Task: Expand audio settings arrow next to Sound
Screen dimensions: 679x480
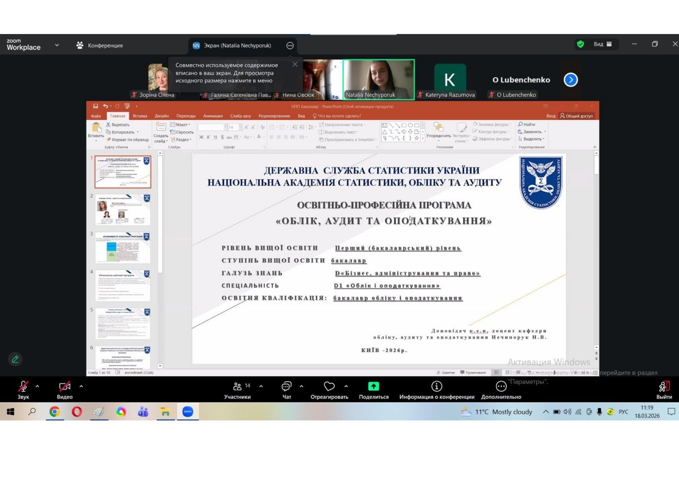Action: coord(37,386)
